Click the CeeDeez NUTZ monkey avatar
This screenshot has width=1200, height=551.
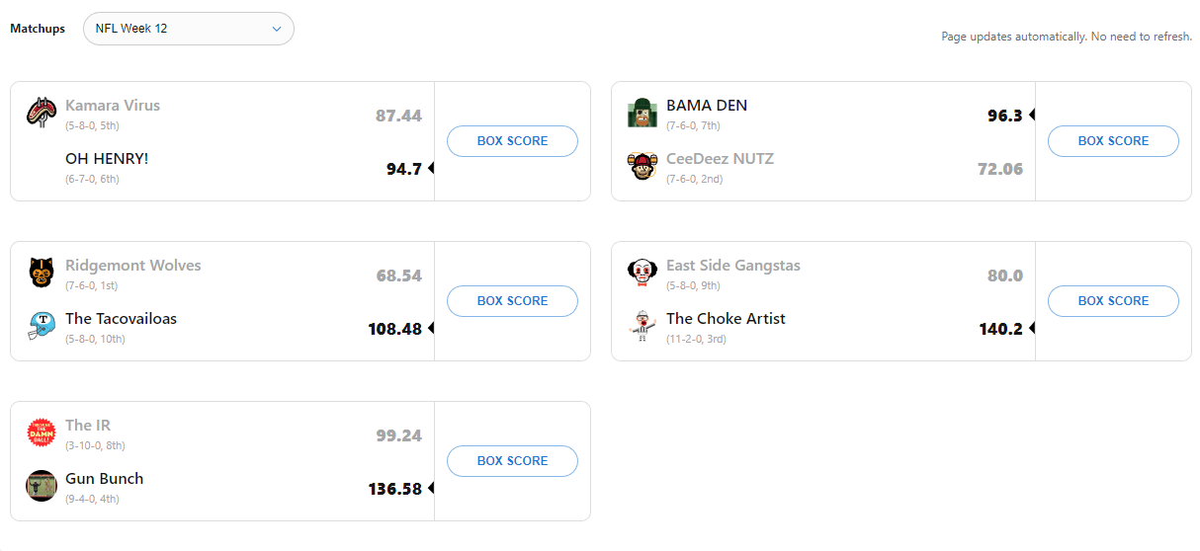click(x=643, y=166)
